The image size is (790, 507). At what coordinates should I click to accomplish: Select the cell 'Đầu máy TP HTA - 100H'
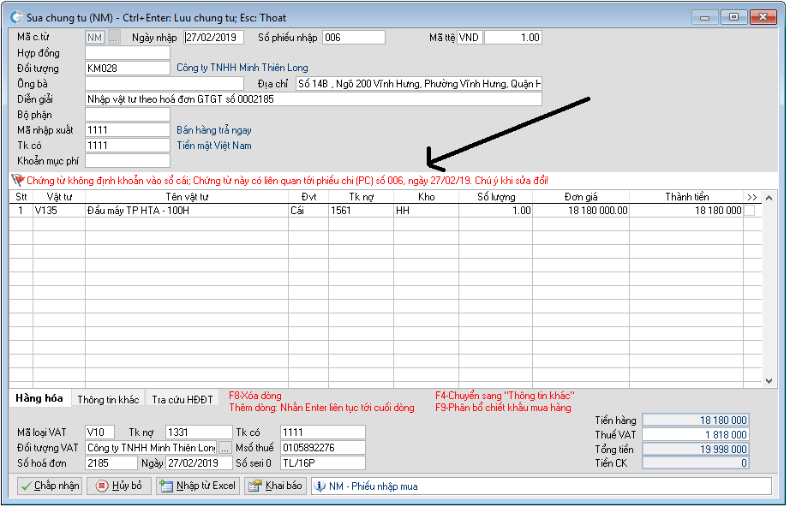point(187,211)
